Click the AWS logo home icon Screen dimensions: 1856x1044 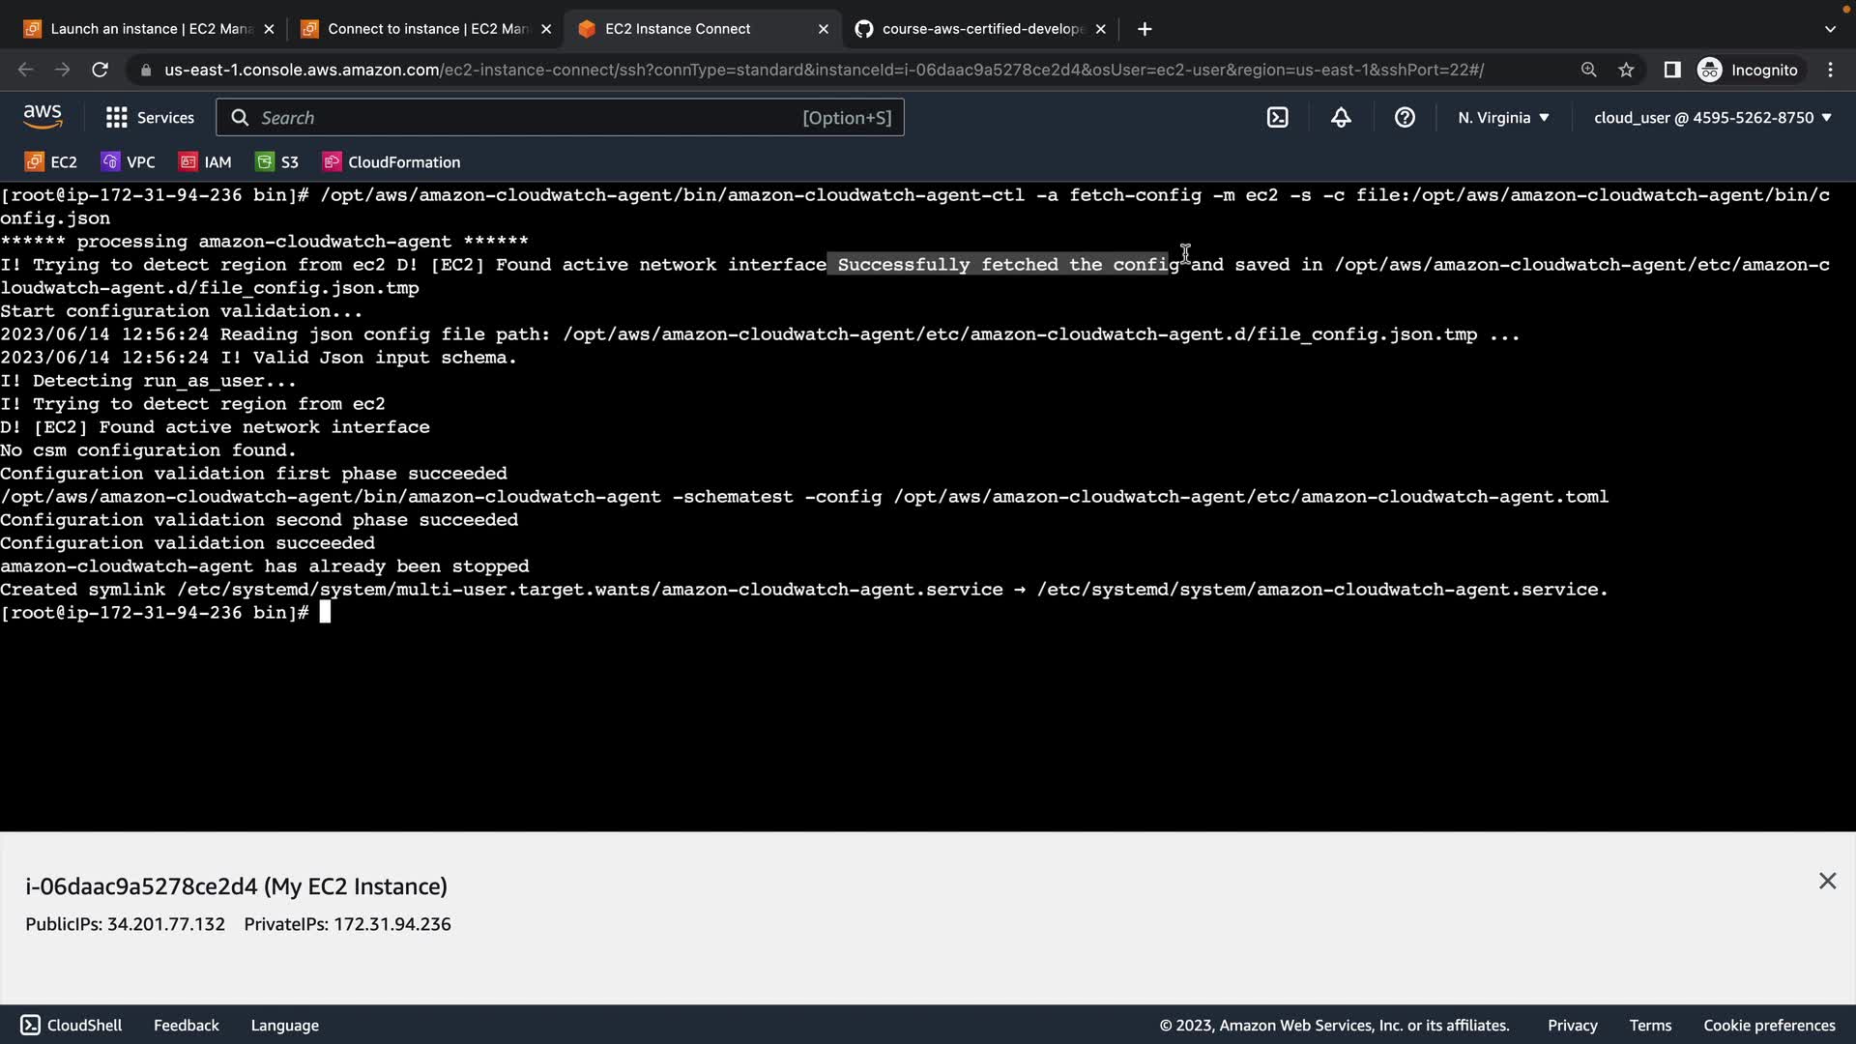[x=43, y=117]
